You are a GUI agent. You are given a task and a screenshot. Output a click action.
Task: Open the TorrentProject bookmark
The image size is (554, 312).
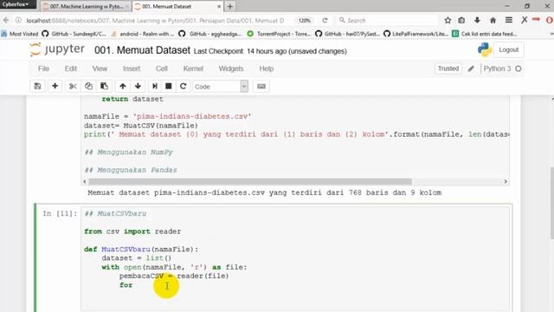coord(280,34)
